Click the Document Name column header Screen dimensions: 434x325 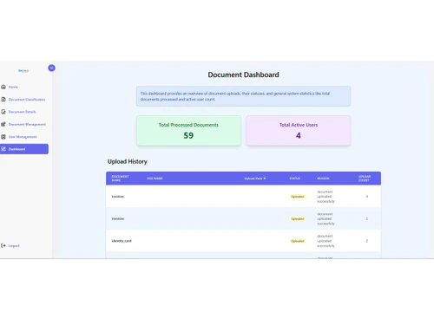point(120,179)
